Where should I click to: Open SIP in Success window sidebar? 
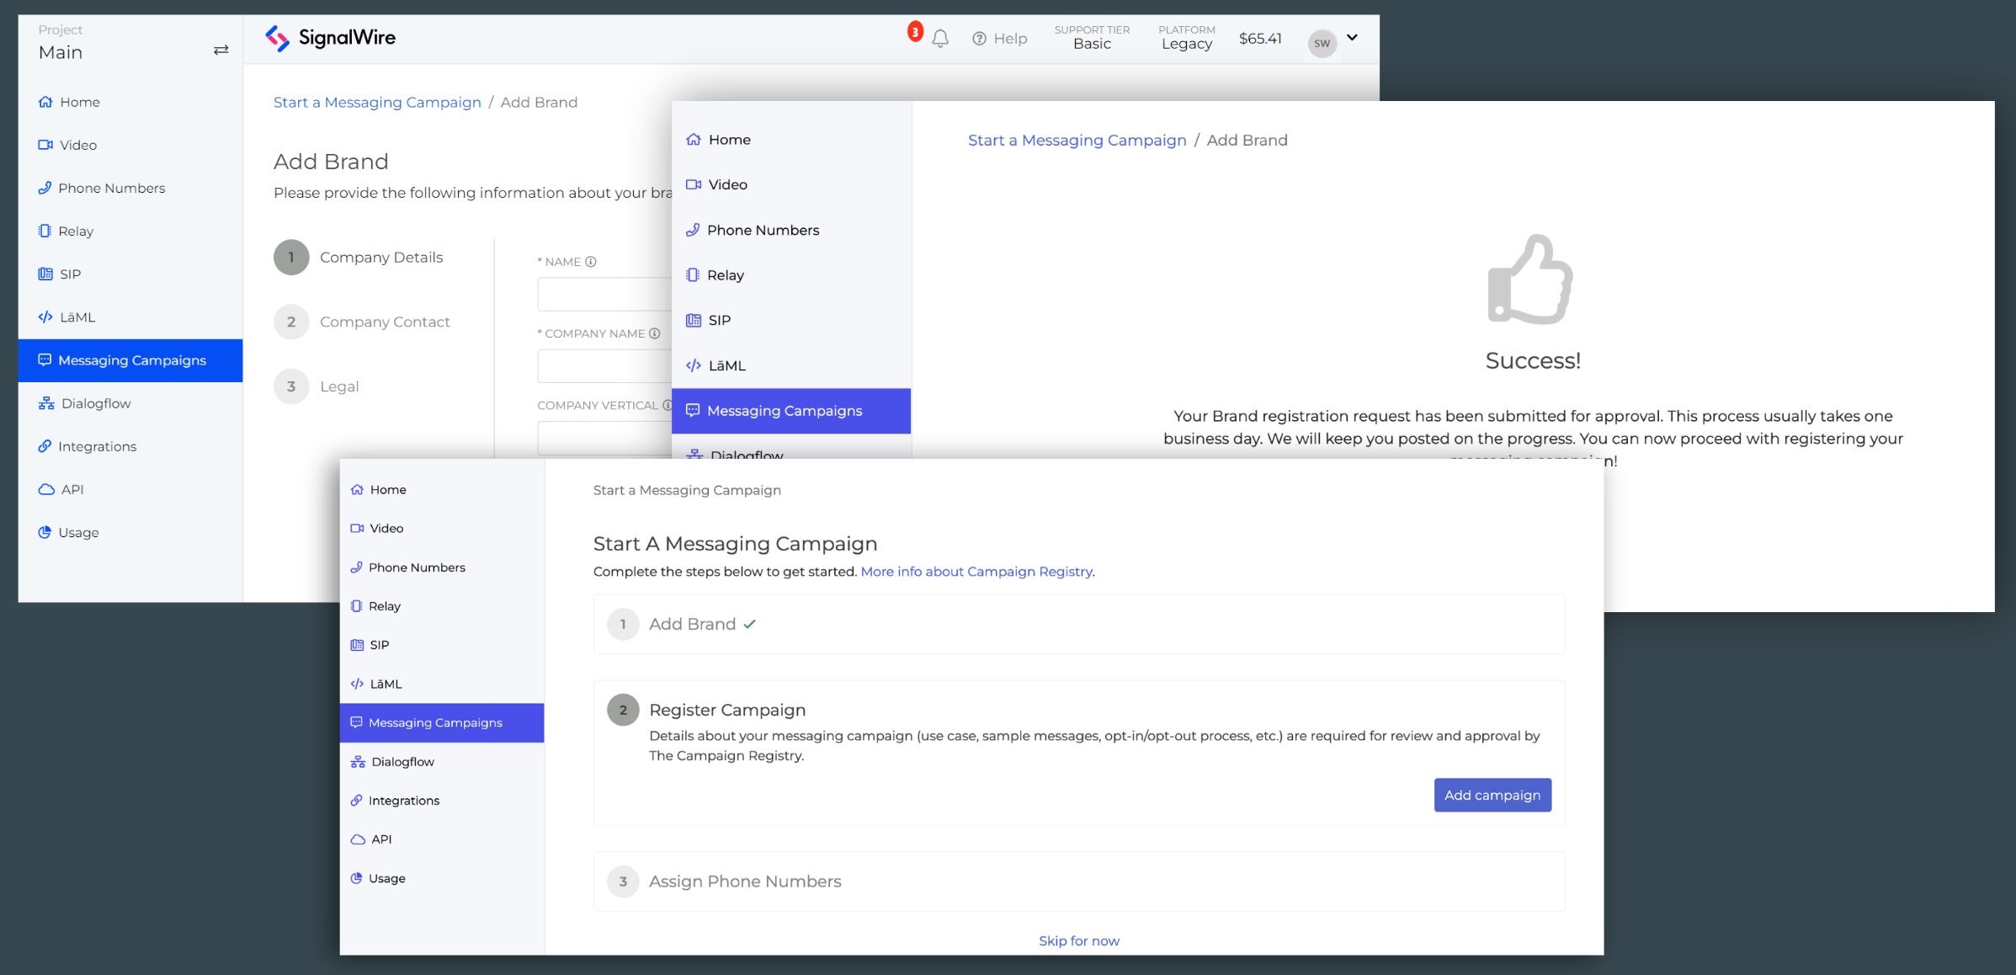tap(791, 320)
